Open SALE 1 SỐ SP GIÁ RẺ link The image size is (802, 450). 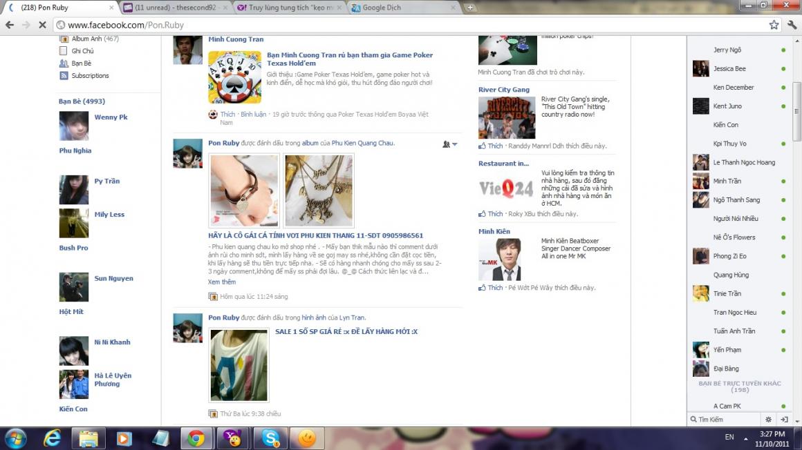pos(346,331)
